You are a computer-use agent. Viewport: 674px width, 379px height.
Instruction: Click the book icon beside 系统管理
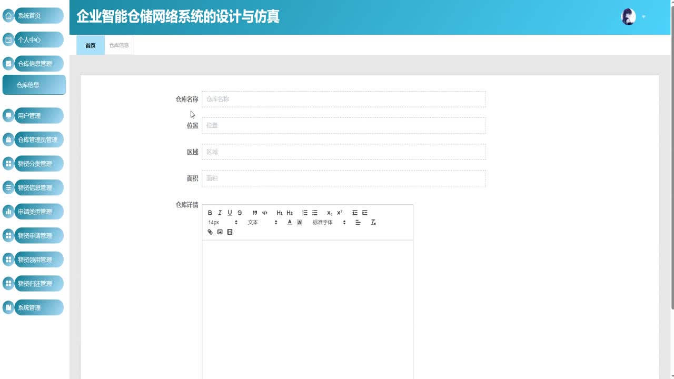pyautogui.click(x=8, y=307)
